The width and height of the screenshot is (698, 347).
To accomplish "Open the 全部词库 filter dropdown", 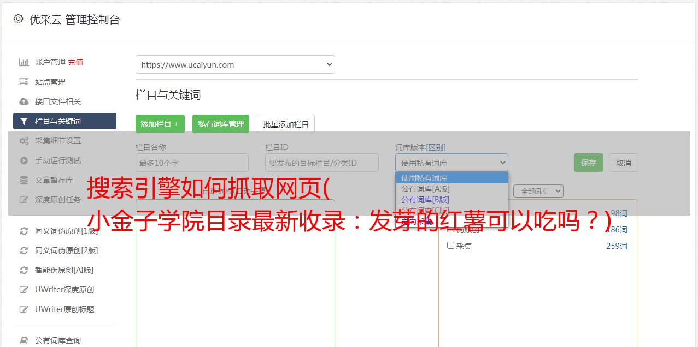I will click(x=538, y=191).
